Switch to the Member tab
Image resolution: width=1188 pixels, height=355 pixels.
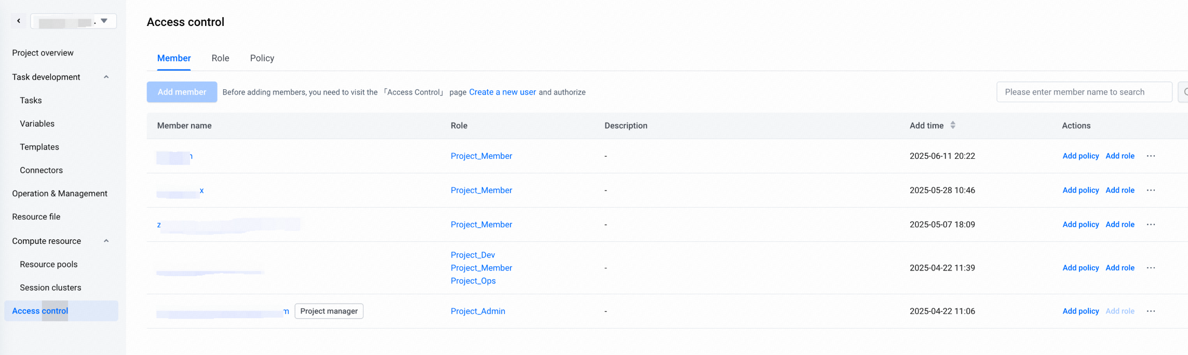[x=174, y=58]
